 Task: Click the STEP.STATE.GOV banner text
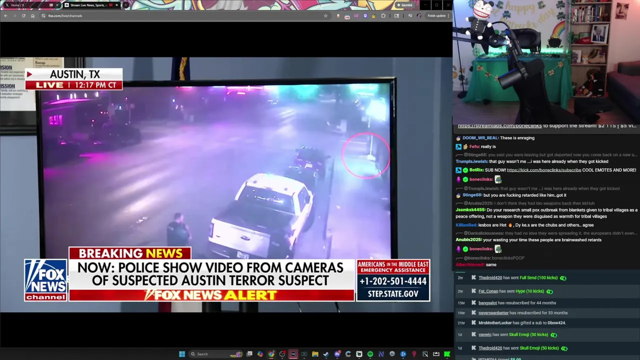[393, 294]
